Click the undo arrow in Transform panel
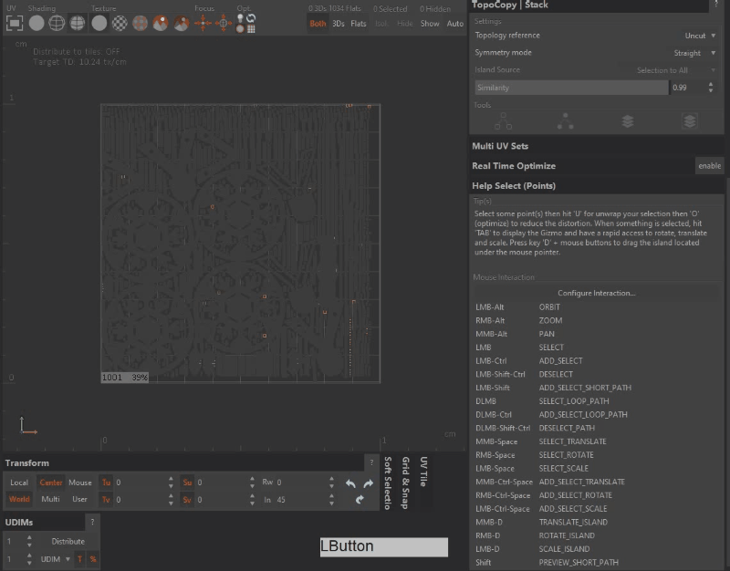 350,483
